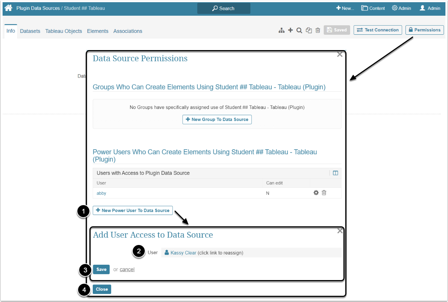Viewport: 448px width, 302px height.
Task: Click the magnifier search icon in toolbar
Action: (x=299, y=30)
